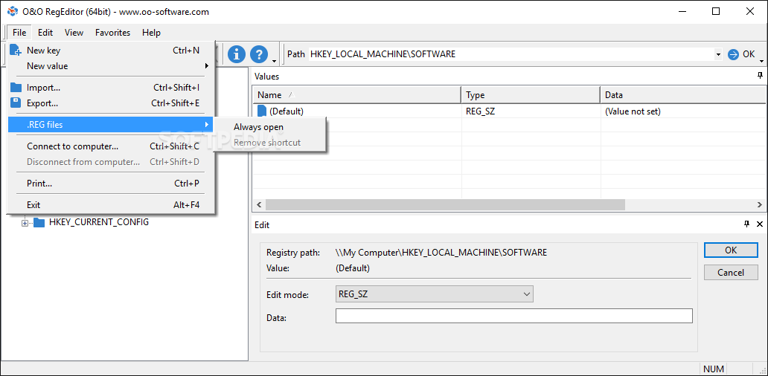Click the (Default) value file icon
Image resolution: width=768 pixels, height=376 pixels.
[x=262, y=111]
